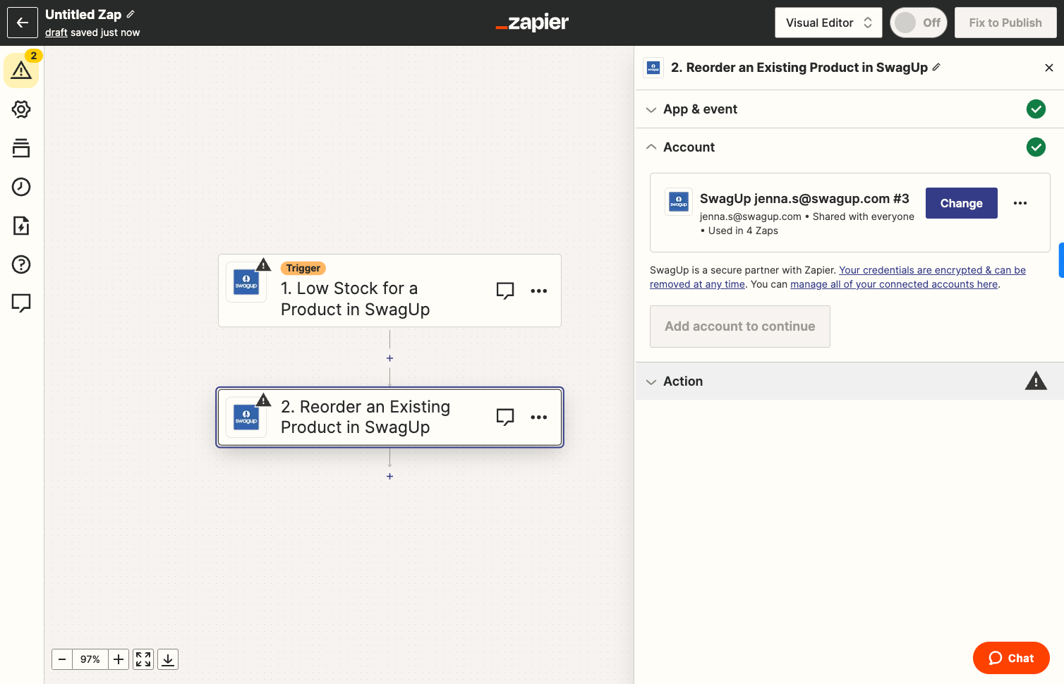The image size is (1064, 684).
Task: Open the warnings panel with badge 2
Action: tap(21, 70)
